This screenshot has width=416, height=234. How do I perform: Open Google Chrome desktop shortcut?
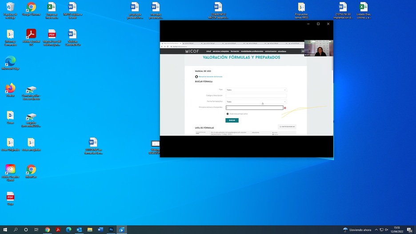coord(31,8)
